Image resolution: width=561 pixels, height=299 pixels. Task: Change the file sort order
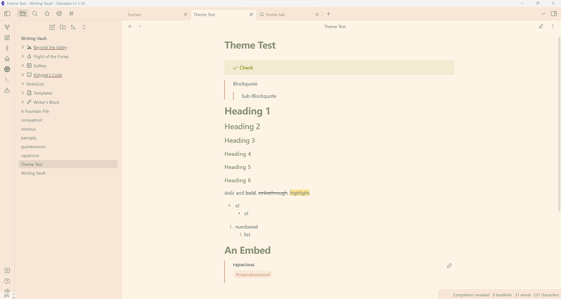[73, 27]
